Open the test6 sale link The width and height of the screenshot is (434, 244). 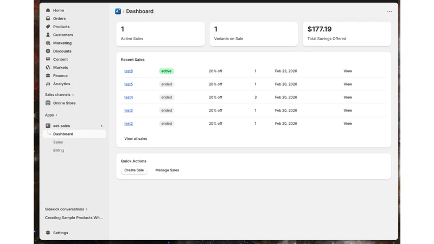click(129, 71)
